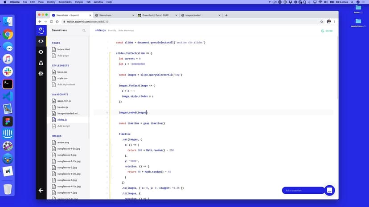Click Add script link
369x207 pixels.
point(63,126)
